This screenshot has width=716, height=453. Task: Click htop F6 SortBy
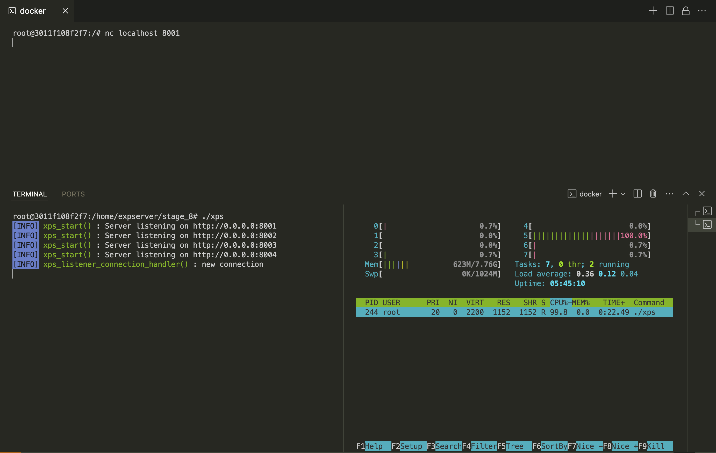[x=550, y=446]
